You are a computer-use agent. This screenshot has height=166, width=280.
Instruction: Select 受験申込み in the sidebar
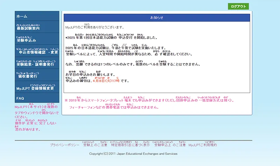click(37, 39)
